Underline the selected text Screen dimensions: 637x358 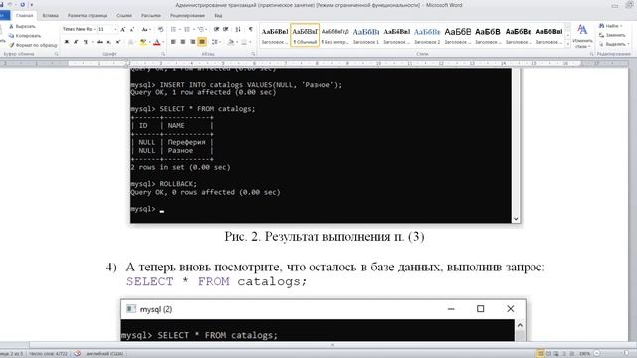[x=86, y=42]
